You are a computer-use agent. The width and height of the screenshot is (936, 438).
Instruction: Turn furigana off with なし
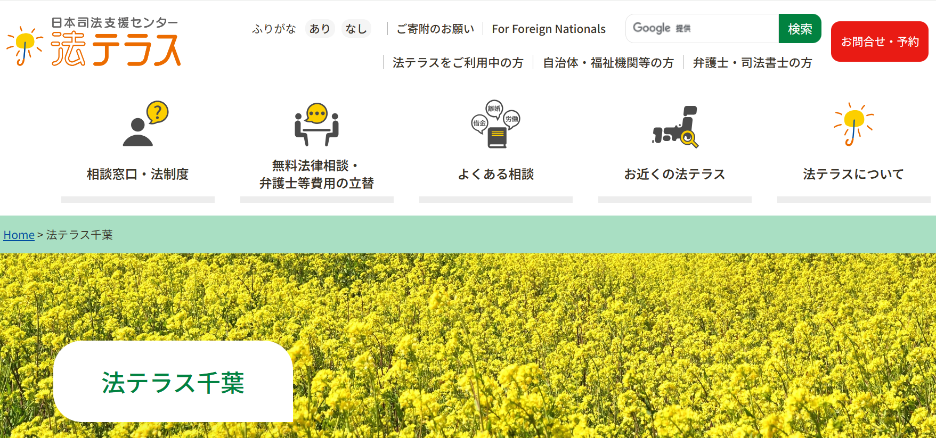[356, 29]
